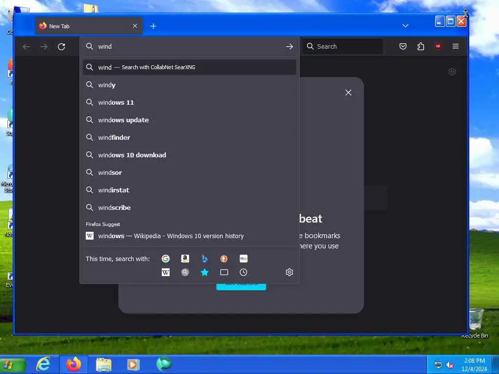Close the New Tab tab
This screenshot has width=499, height=374.
point(135,26)
